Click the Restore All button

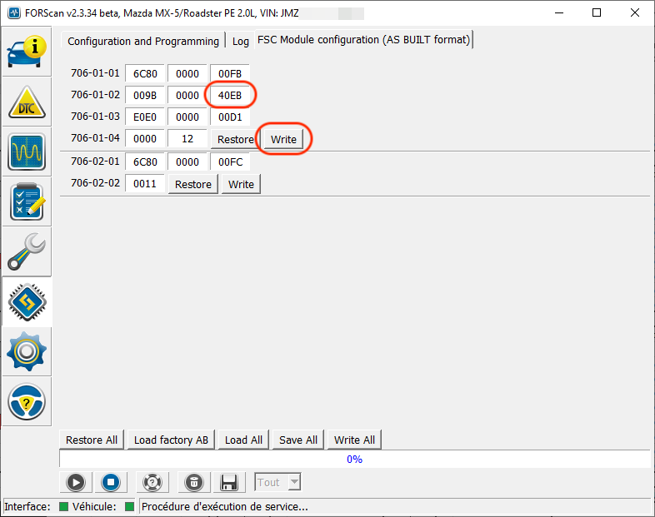pos(92,440)
